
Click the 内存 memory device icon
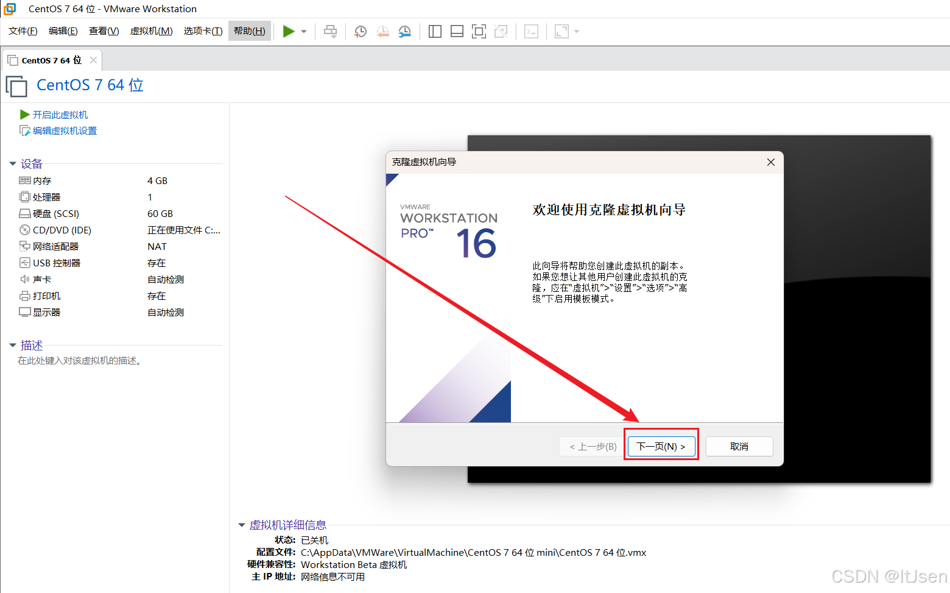[25, 180]
